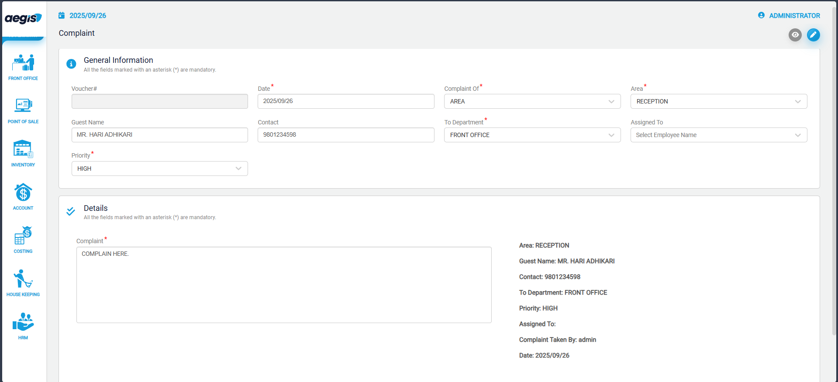Open the Front Office module
This screenshot has height=382, width=838.
click(x=23, y=67)
